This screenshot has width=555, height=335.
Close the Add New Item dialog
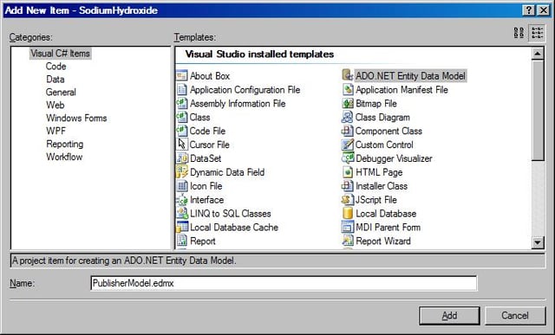[x=544, y=10]
